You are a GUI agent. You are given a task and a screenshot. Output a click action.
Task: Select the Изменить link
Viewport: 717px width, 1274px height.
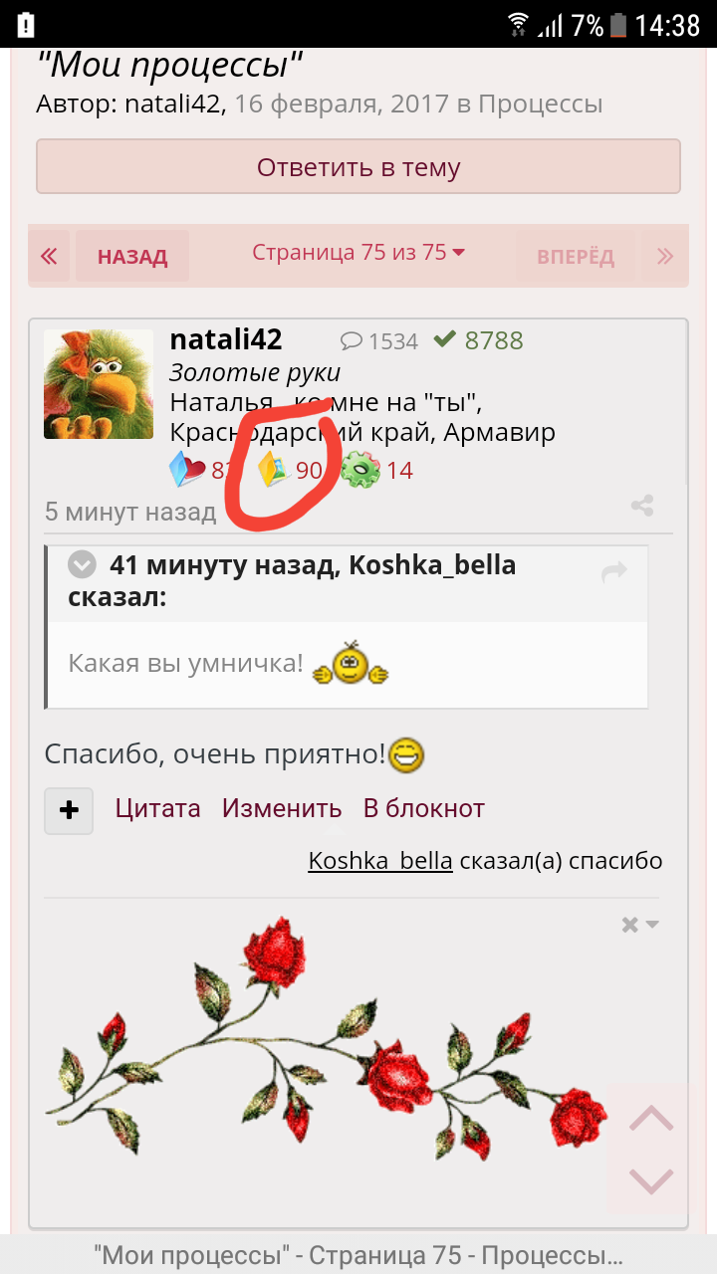point(282,809)
